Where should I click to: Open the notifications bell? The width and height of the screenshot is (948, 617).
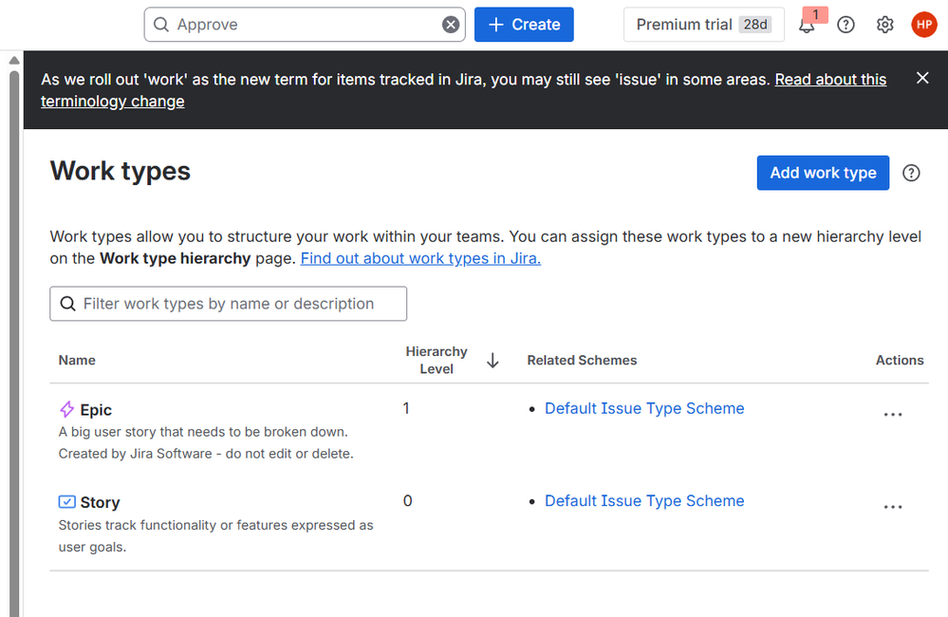[x=807, y=25]
